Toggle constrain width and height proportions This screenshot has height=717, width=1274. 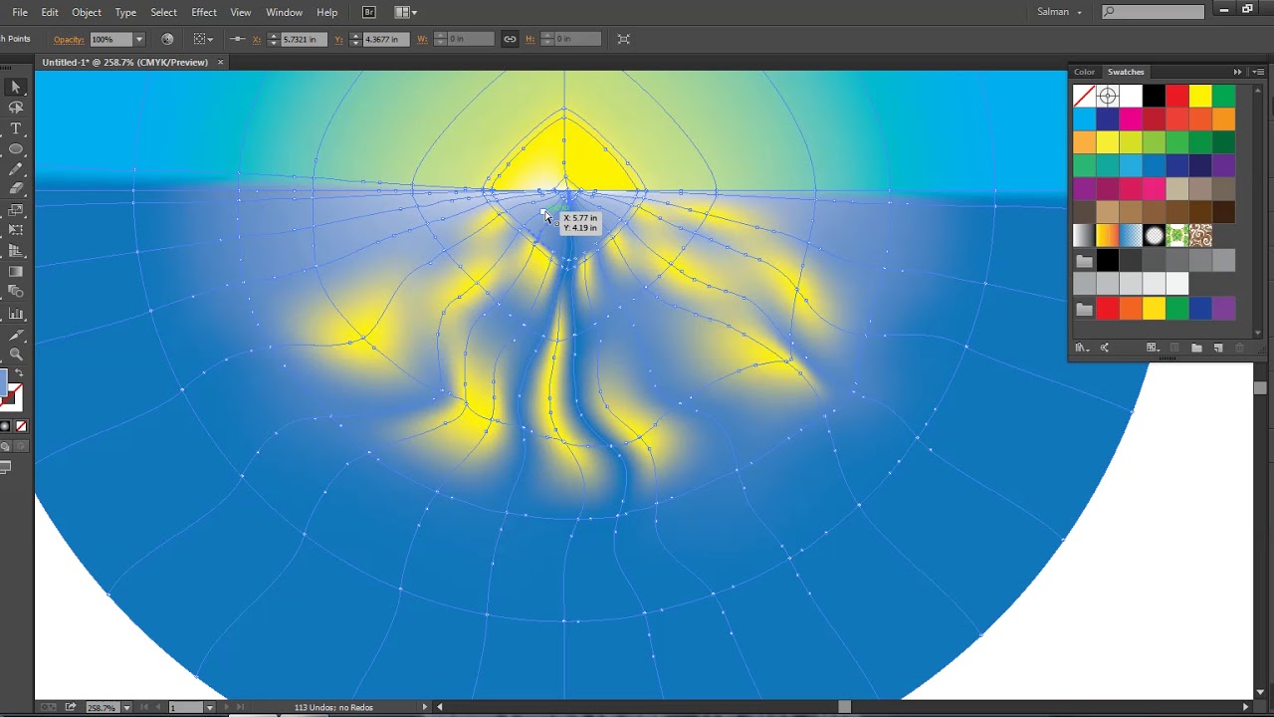[510, 39]
